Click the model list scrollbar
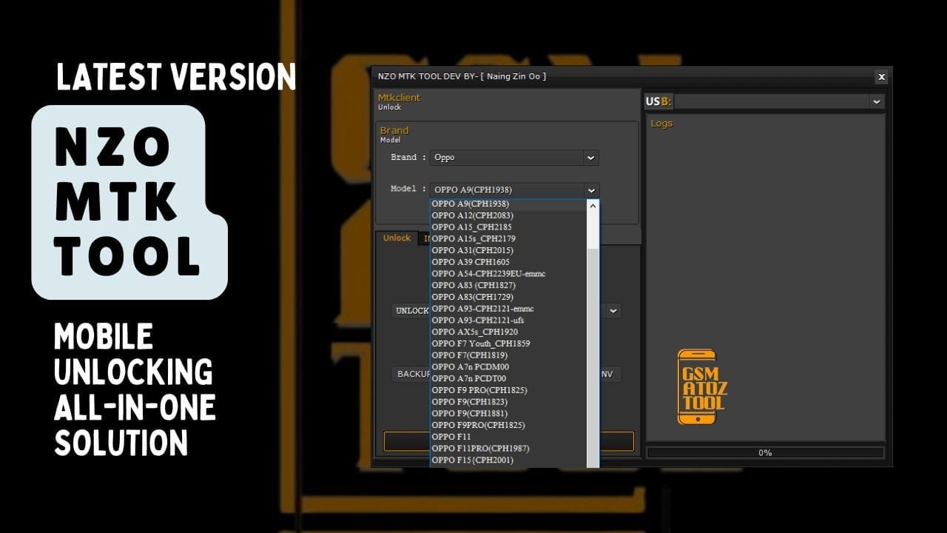This screenshot has width=947, height=533. point(593,333)
